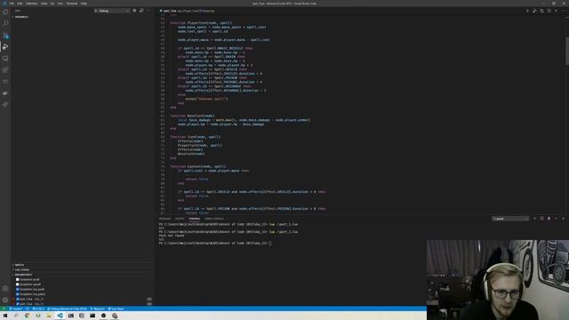Open the Accounts icon in activity bar
The height and width of the screenshot is (320, 569).
click(x=5, y=289)
